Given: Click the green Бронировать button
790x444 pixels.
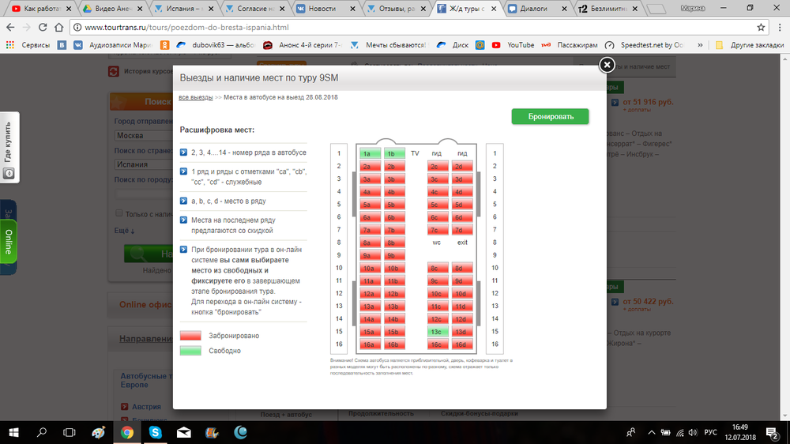Looking at the screenshot, I should click(550, 116).
